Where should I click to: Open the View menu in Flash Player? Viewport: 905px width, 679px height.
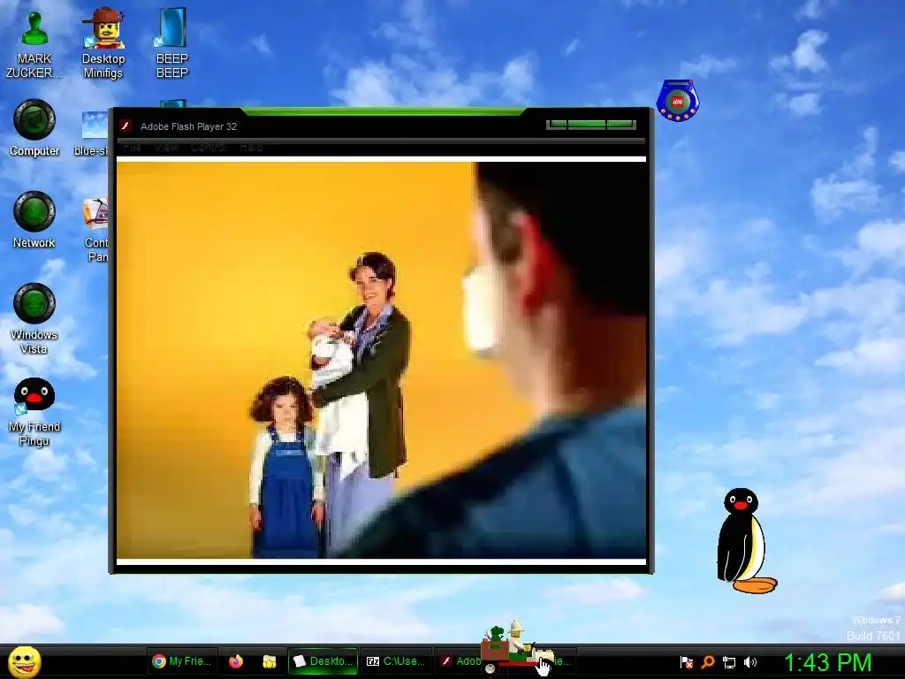click(165, 148)
